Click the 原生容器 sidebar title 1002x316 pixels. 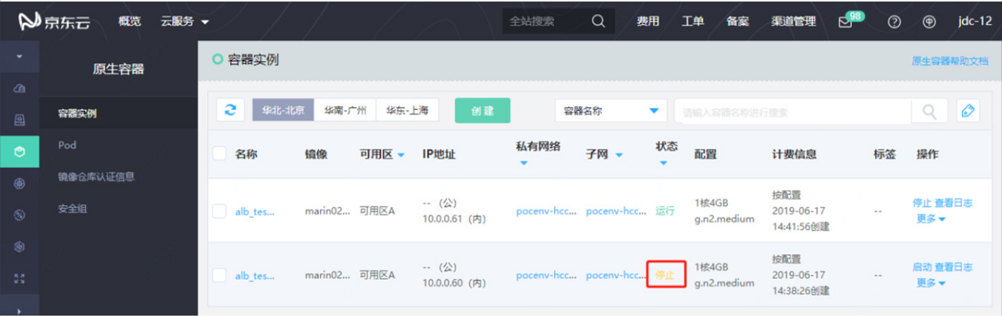pos(118,69)
